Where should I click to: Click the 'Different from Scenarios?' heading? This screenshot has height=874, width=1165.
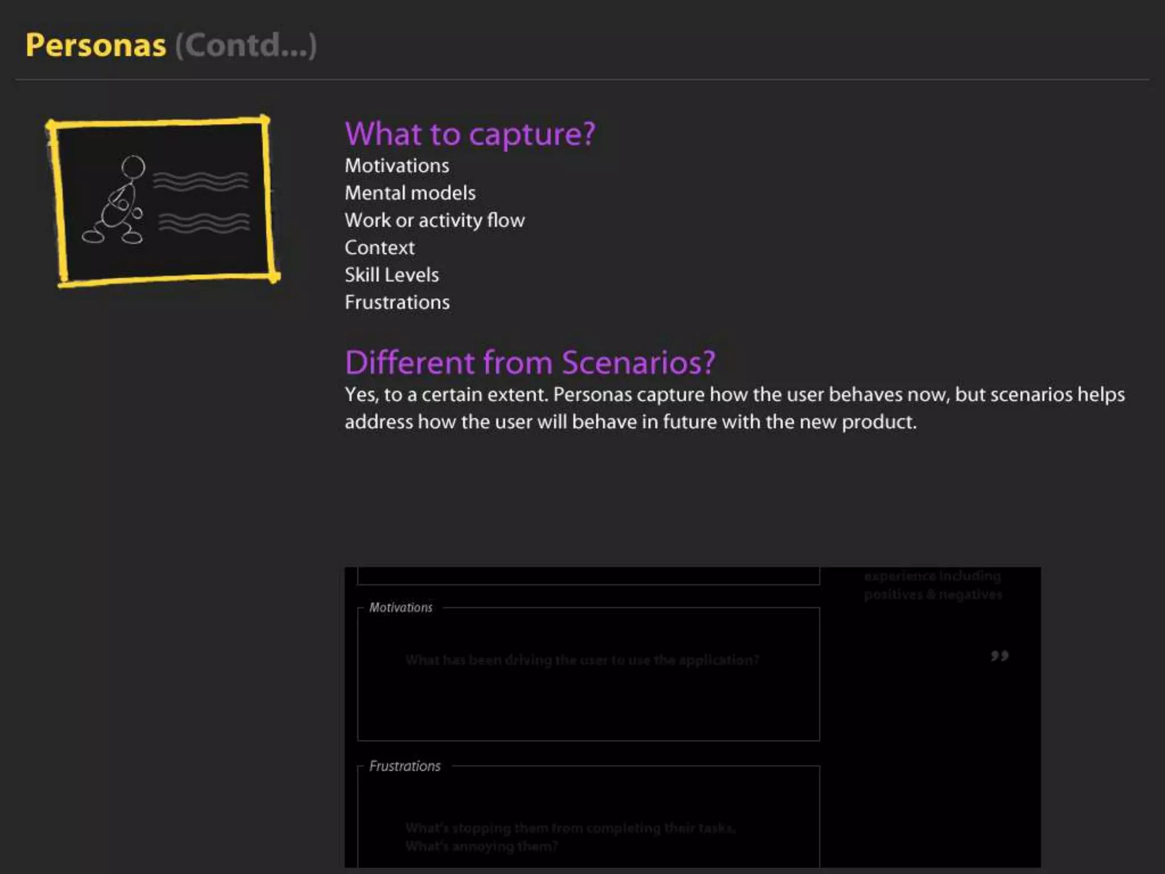pos(530,362)
